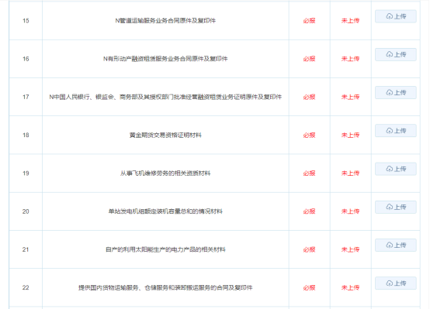Image resolution: width=430 pixels, height=309 pixels.
Task: Click upload icon for 从事飞机维修劳务 row
Action: point(390,169)
